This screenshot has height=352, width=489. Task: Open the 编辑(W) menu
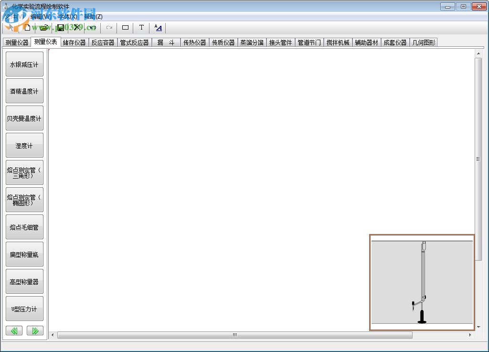(41, 17)
